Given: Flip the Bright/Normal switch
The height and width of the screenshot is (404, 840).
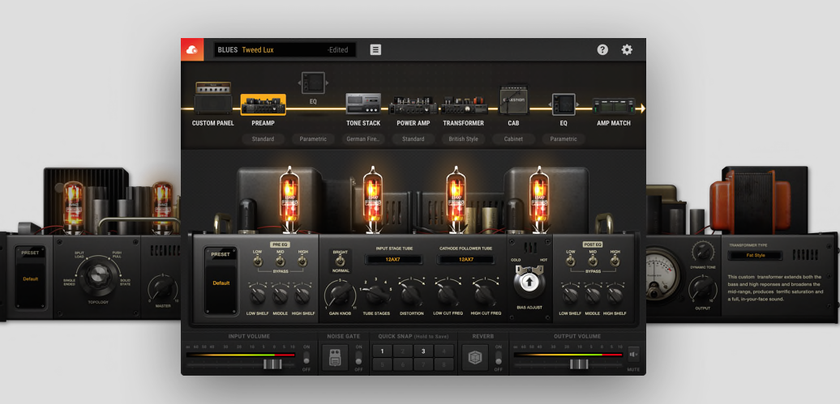Looking at the screenshot, I should tap(341, 260).
